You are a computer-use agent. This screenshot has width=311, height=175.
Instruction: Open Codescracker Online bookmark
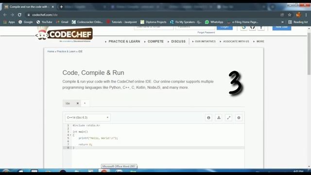pos(87,22)
